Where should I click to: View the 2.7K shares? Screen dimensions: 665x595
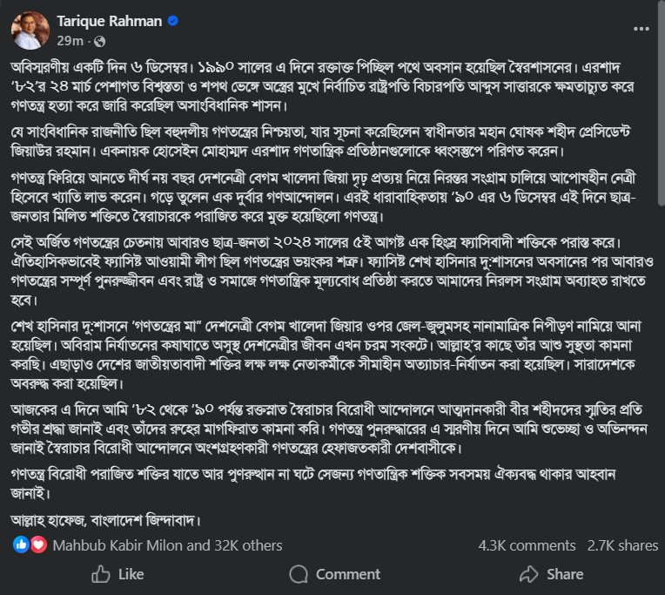pos(622,545)
